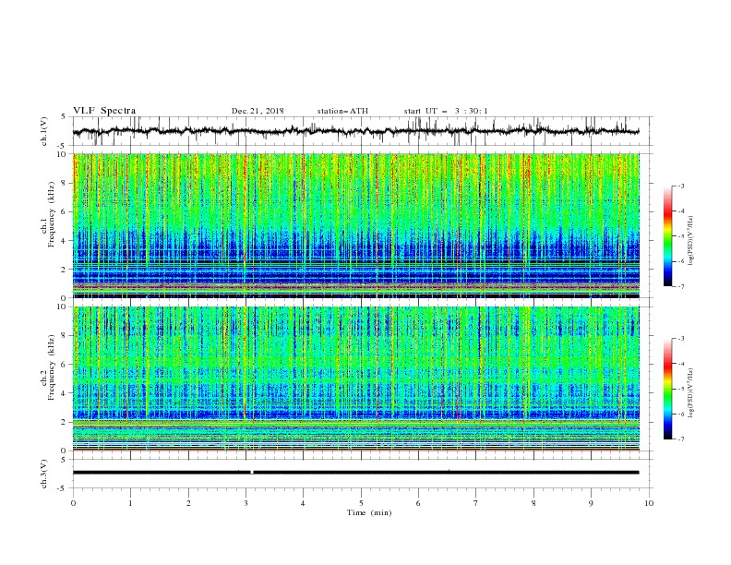Screen dimensions: 731x565
Task: Click time axis tick label '5'
Action: coord(361,503)
